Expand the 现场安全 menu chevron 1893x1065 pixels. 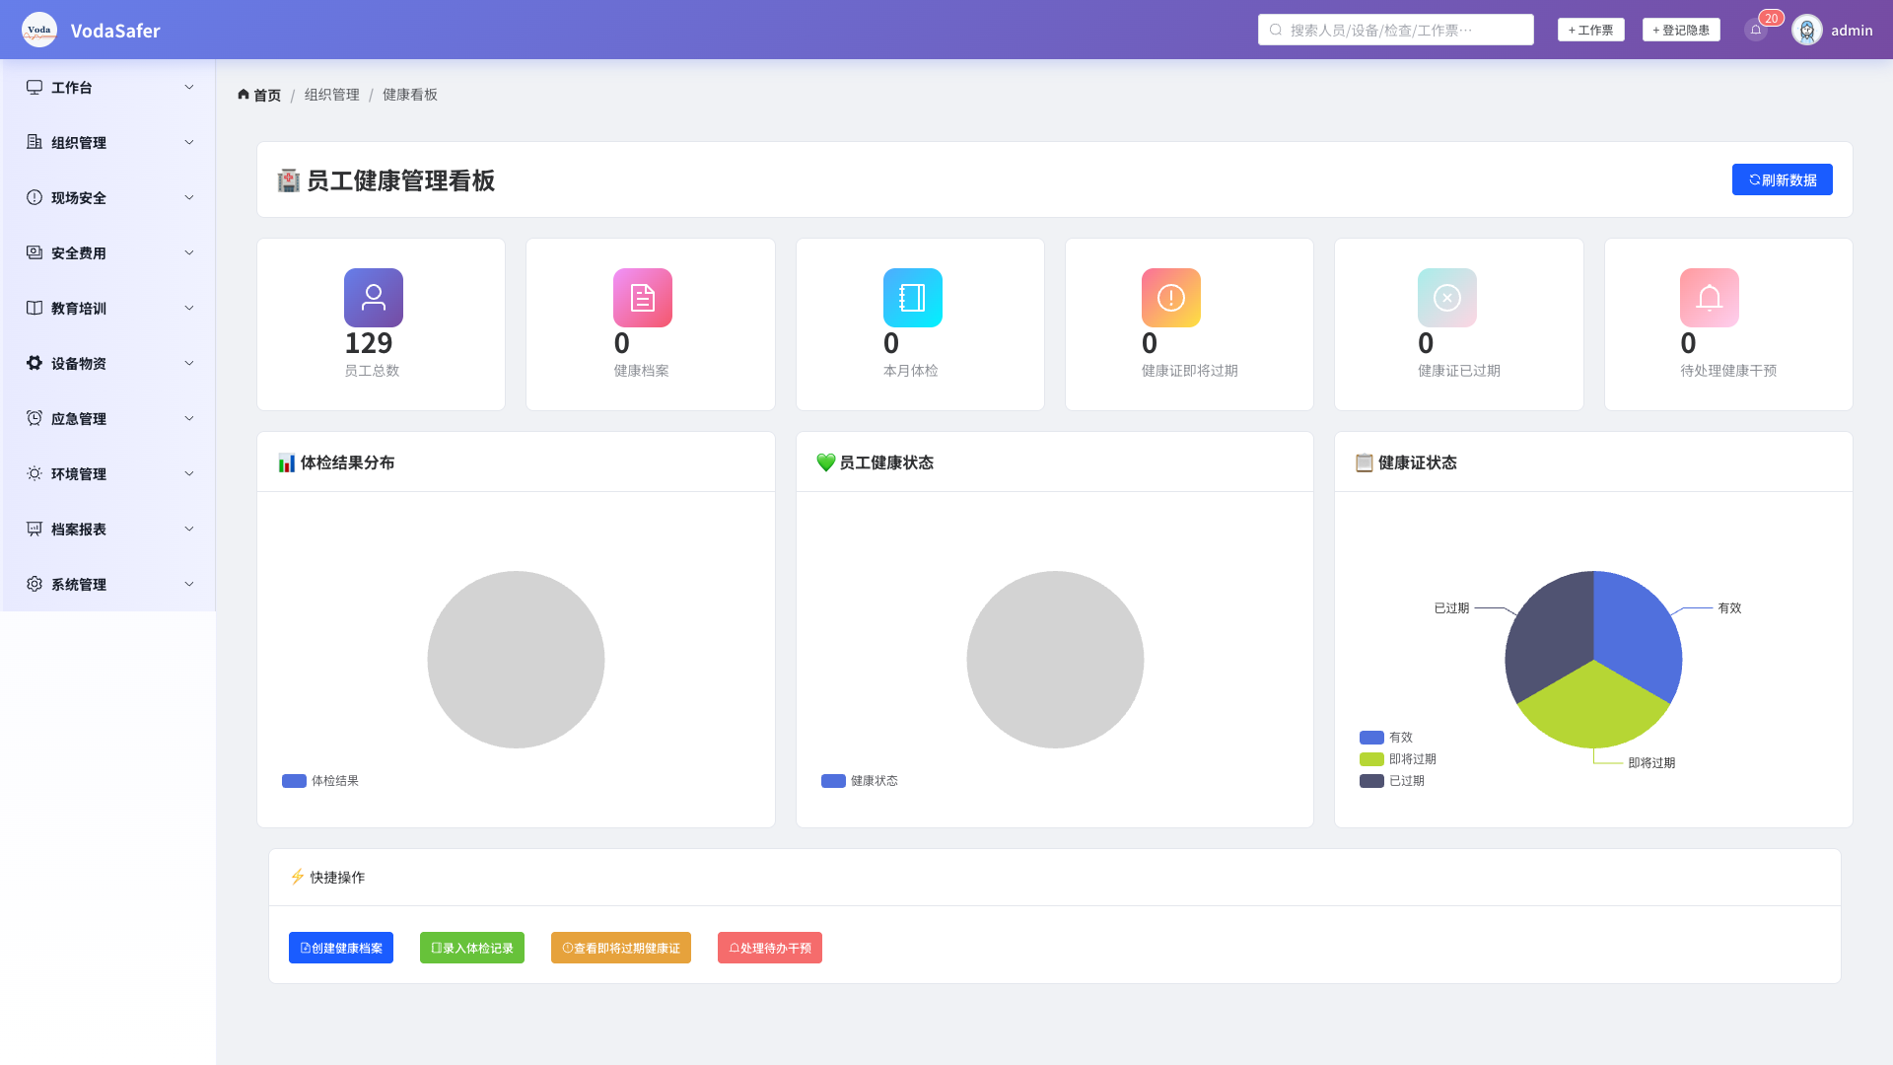click(189, 197)
